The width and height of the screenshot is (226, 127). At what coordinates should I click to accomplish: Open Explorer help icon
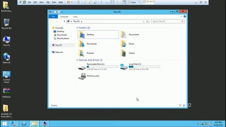(185, 17)
